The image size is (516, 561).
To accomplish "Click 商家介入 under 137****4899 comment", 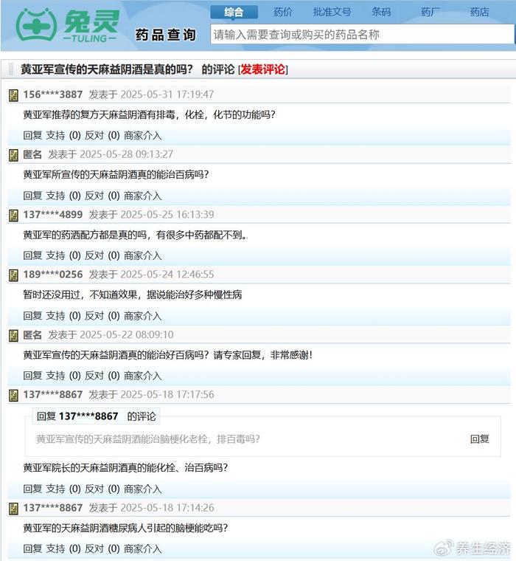I will 142,255.
